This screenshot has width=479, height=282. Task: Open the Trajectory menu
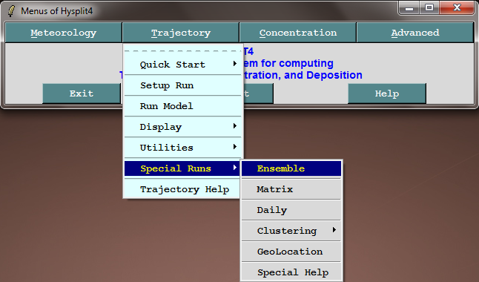tap(181, 33)
